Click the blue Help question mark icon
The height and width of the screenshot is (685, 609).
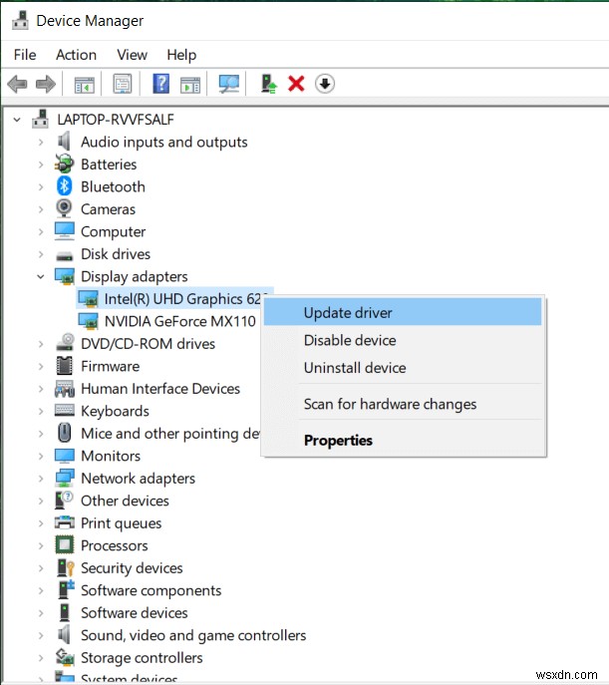pyautogui.click(x=160, y=84)
